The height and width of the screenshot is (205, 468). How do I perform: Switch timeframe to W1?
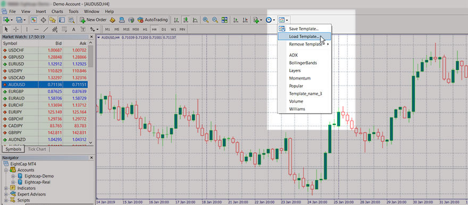click(x=173, y=29)
